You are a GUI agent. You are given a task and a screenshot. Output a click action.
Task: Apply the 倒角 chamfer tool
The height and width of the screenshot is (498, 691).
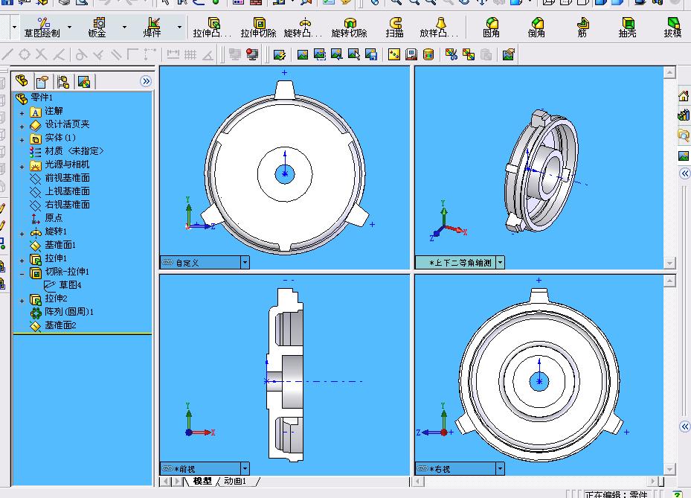pos(536,28)
